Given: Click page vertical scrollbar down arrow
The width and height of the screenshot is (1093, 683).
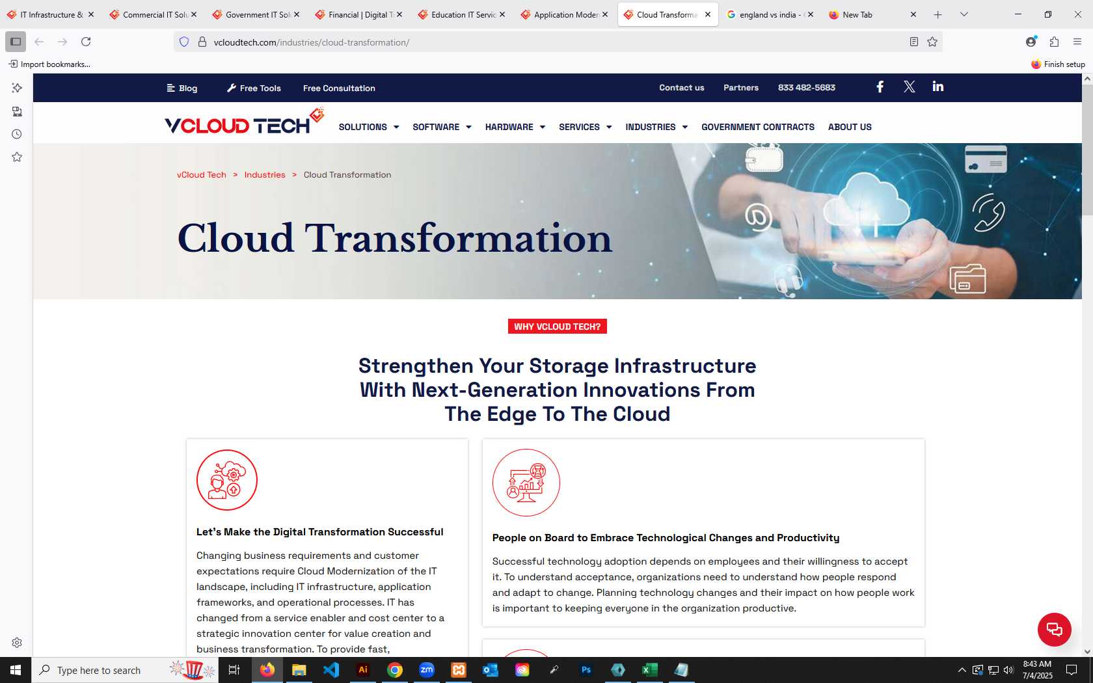Looking at the screenshot, I should [1087, 651].
